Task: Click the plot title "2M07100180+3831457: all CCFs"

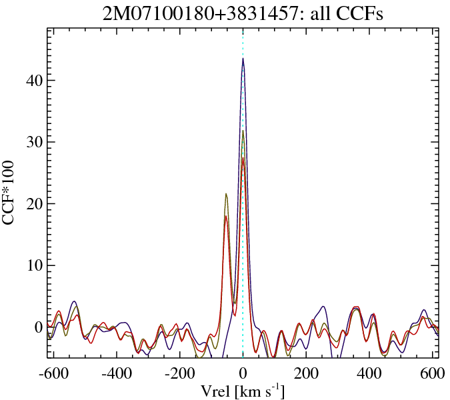Action: pos(242,14)
